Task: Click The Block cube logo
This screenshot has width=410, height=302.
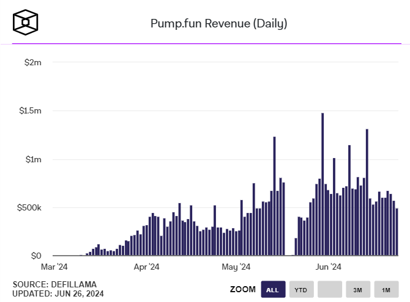Action: (25, 22)
